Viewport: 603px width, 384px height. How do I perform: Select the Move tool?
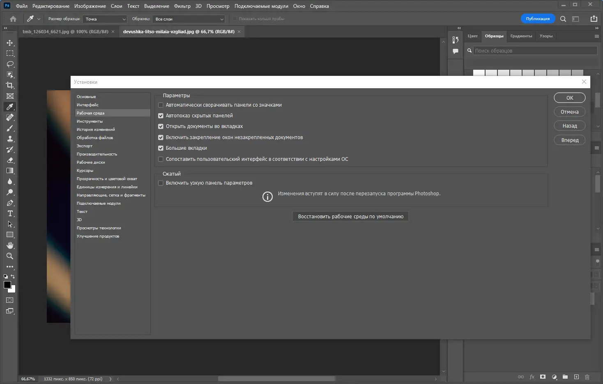10,43
